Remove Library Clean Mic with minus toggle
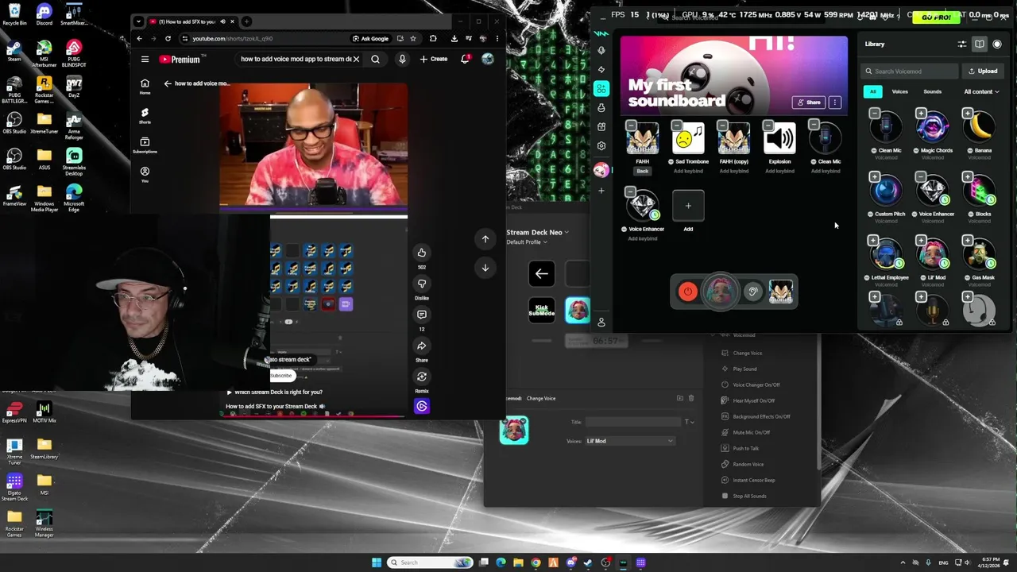Viewport: 1017px width, 572px height. pyautogui.click(x=875, y=113)
